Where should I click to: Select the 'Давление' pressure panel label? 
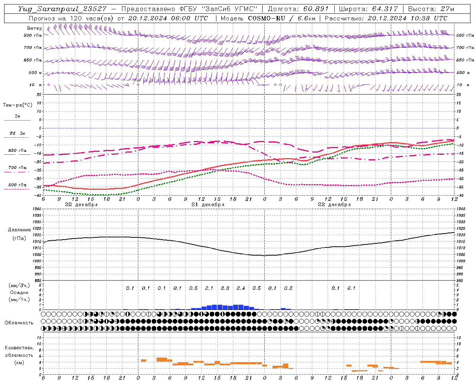19,230
